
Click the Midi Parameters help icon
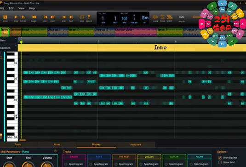[55, 151]
